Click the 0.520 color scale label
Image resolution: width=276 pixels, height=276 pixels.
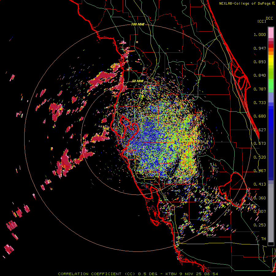[260, 157]
